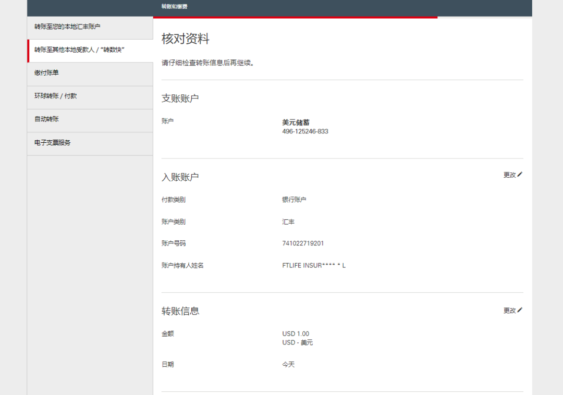
Task: Click the red highlight bar beside active menu
Action: pyautogui.click(x=28, y=51)
